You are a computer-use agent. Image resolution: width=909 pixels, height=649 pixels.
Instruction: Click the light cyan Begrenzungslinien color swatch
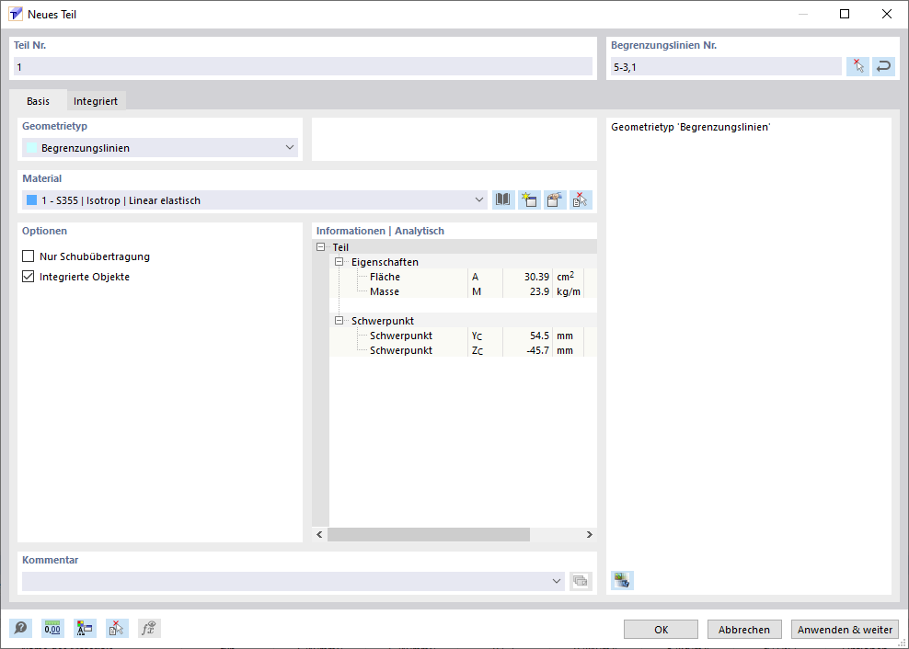[x=32, y=148]
